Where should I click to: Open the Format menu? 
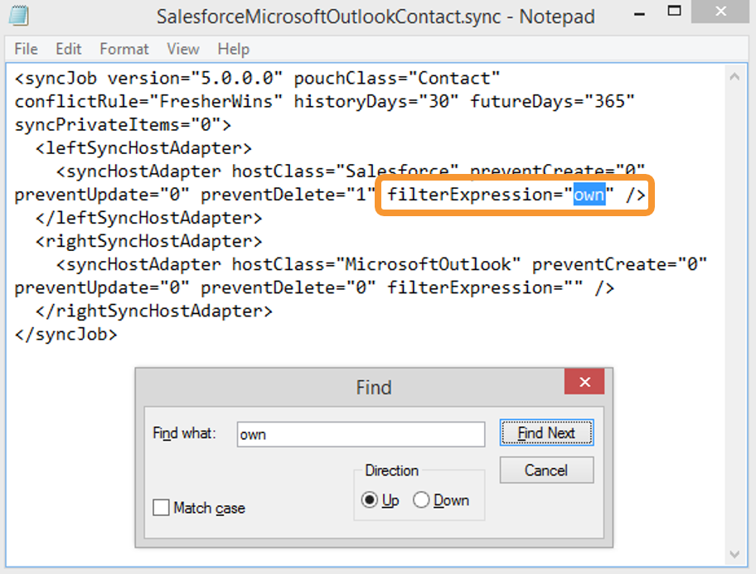click(124, 49)
